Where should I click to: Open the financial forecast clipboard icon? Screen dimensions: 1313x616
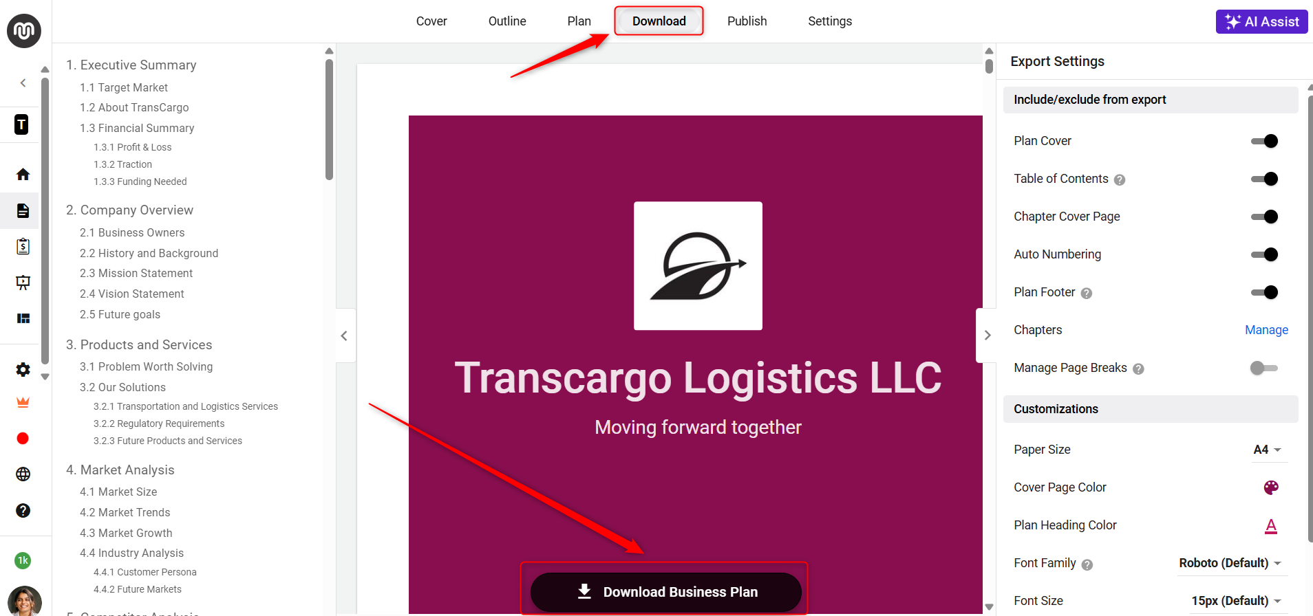(23, 246)
